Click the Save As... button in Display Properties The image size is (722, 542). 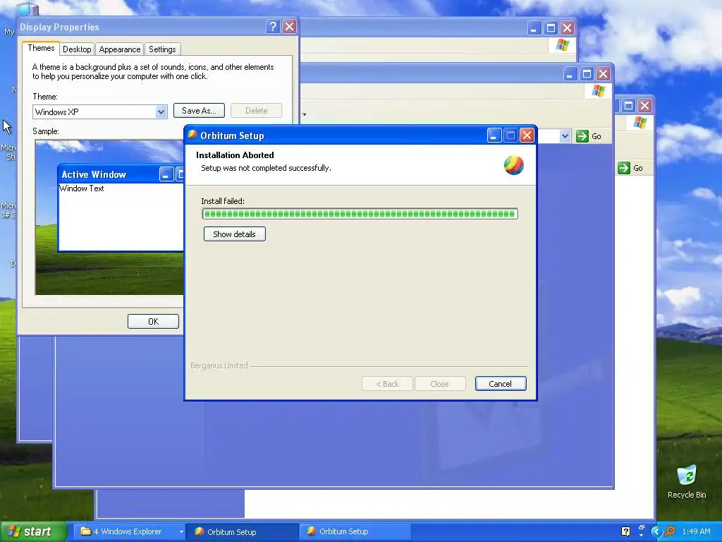pos(199,111)
